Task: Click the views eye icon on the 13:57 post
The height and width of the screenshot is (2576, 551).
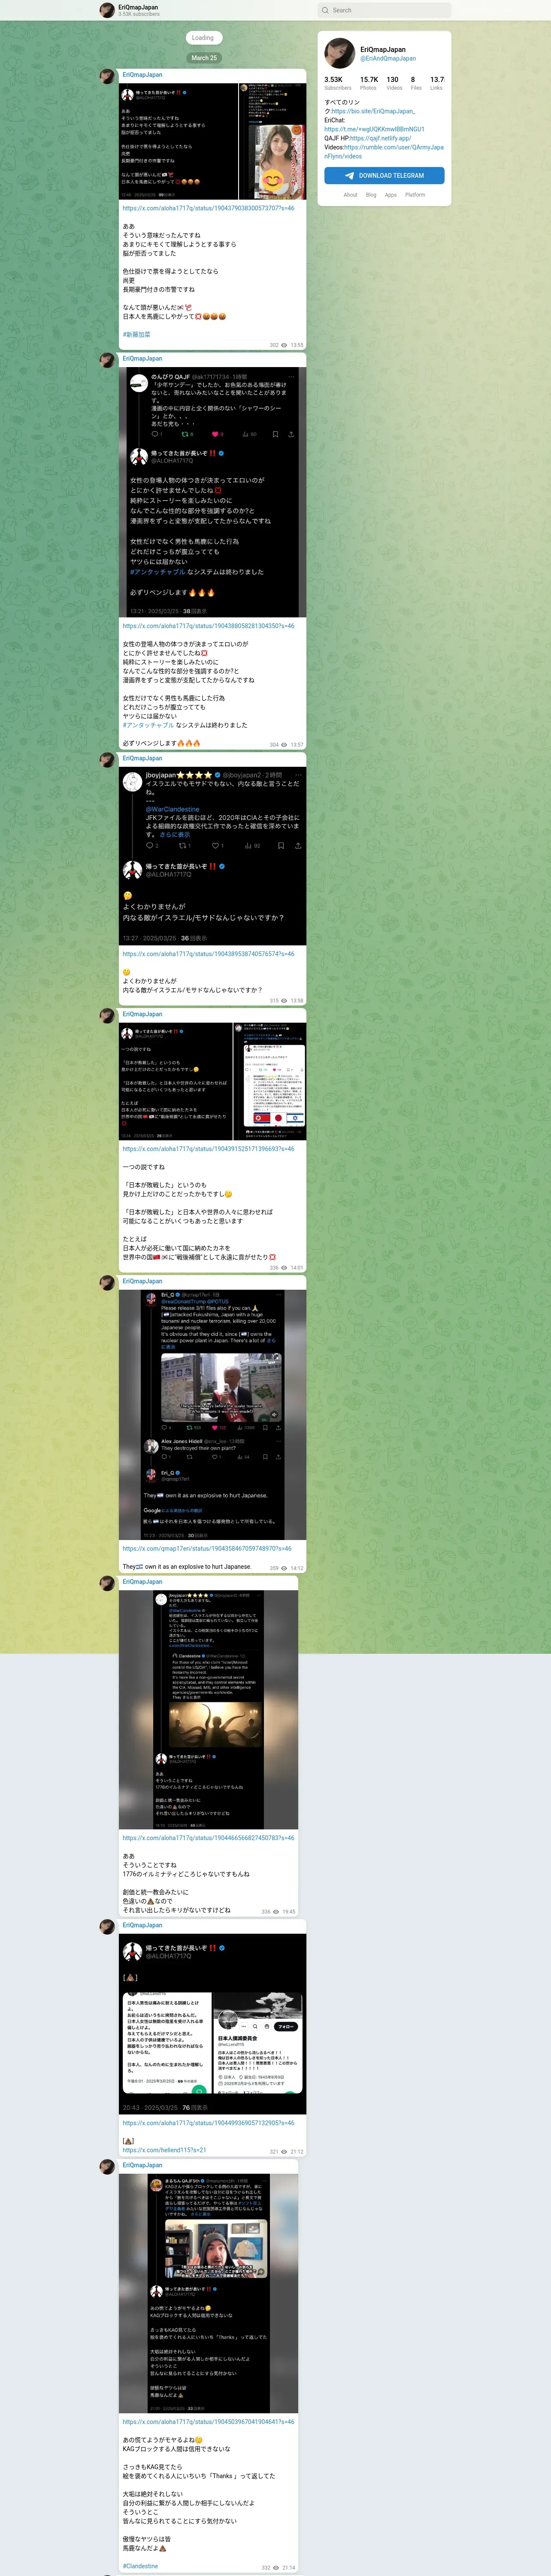Action: [284, 745]
